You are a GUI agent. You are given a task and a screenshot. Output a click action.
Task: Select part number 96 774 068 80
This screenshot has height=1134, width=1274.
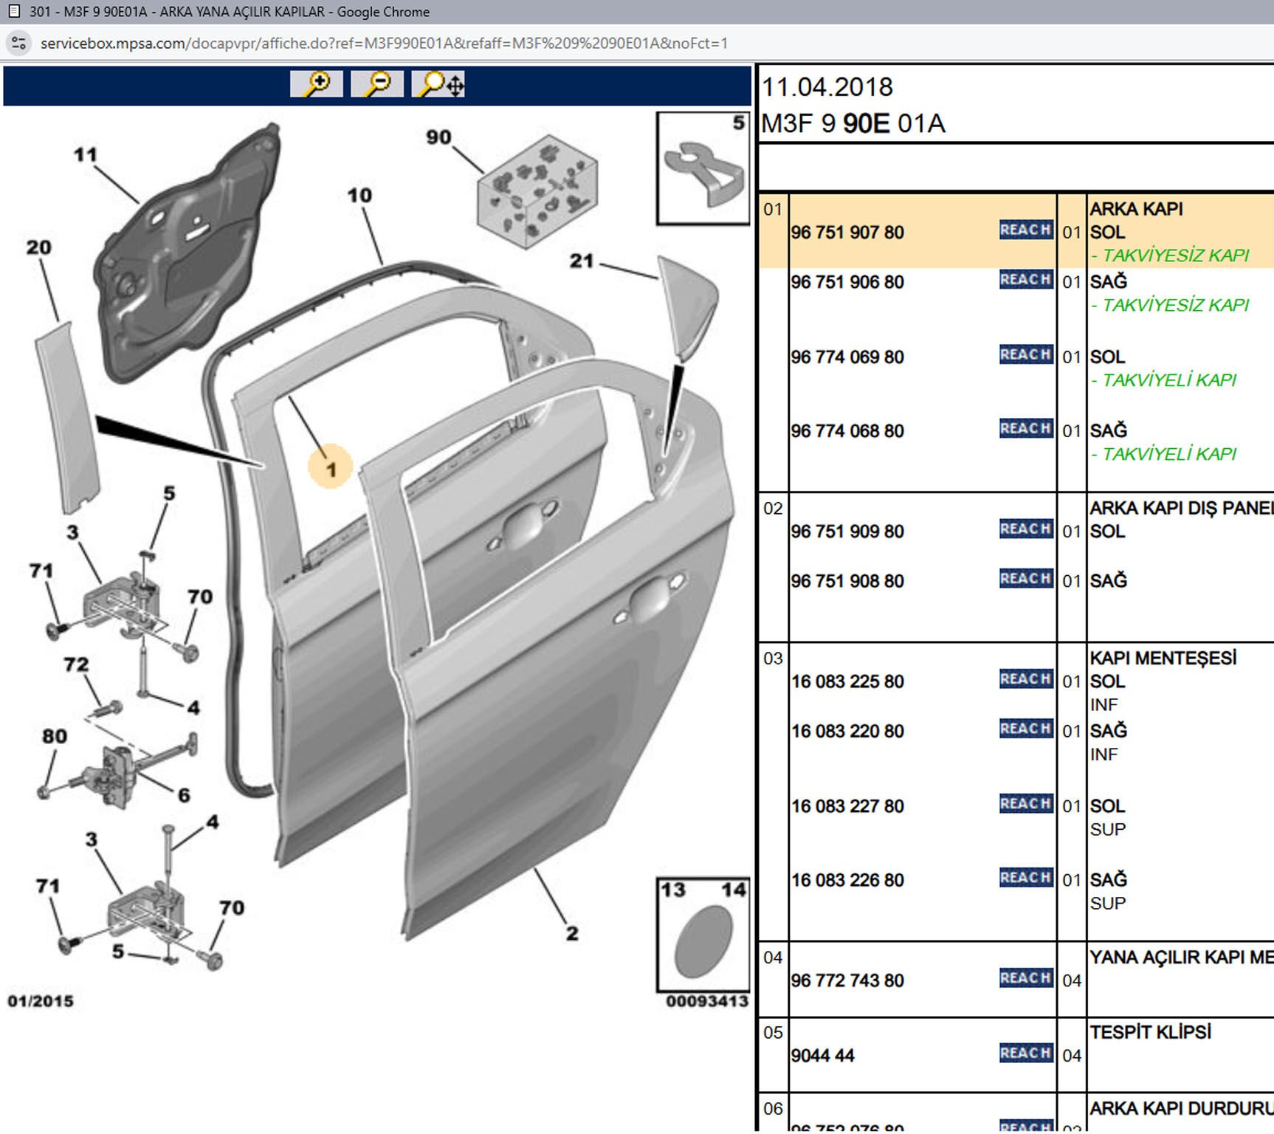click(x=847, y=431)
